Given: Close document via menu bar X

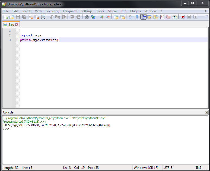Looking at the screenshot, I should 206,11.
